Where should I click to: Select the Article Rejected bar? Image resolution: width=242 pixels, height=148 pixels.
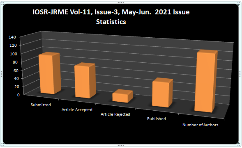point(122,96)
